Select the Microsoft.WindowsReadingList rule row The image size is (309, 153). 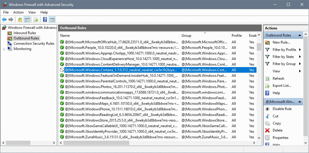coord(158,115)
